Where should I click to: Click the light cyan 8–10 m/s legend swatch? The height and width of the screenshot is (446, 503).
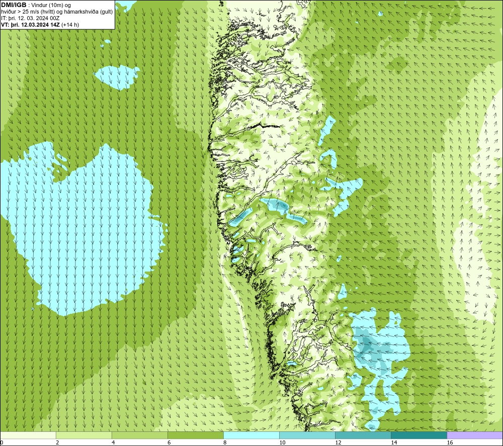(251, 435)
